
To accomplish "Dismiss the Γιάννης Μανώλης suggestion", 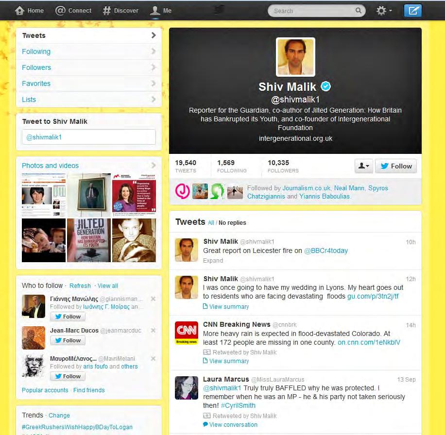I will coord(153,299).
